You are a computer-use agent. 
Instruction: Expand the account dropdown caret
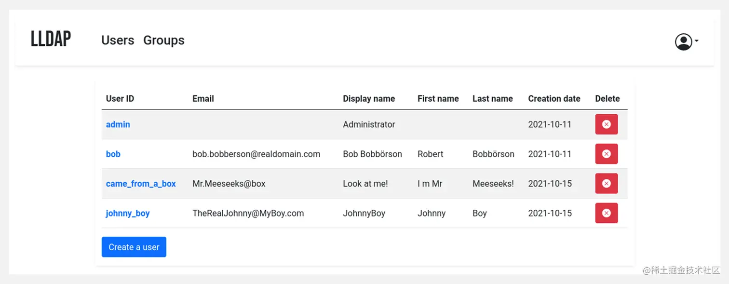coord(697,41)
